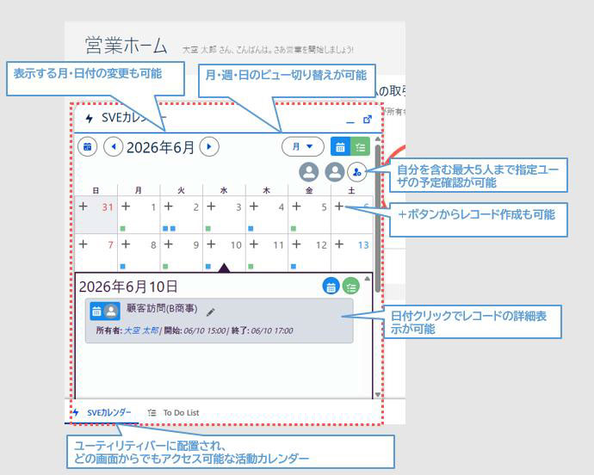This screenshot has width=594, height=475.
Task: Add a record on June 8
Action: [x=126, y=244]
